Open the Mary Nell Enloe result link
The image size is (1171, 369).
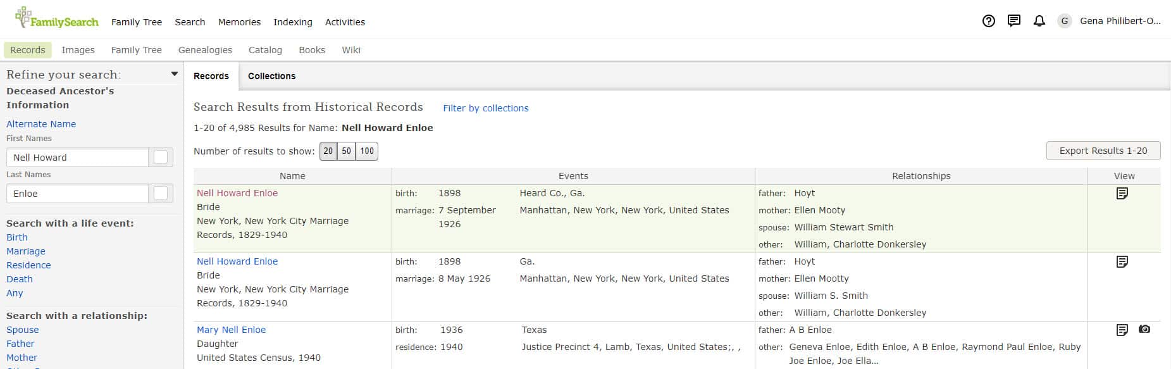pos(232,330)
